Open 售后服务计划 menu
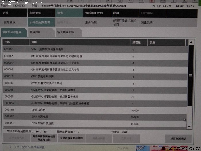 [x=96, y=13]
